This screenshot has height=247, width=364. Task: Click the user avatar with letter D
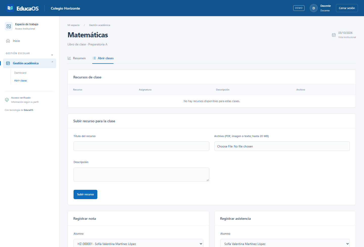(x=314, y=8)
